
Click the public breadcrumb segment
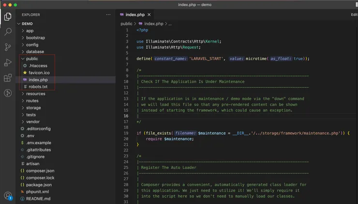[x=126, y=23]
